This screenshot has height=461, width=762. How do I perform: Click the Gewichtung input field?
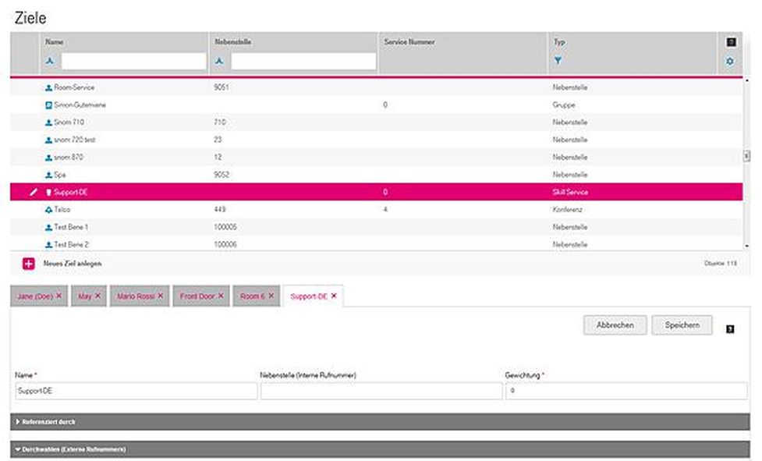(x=626, y=391)
